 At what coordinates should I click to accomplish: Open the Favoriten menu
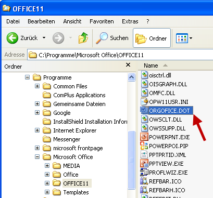click(102, 21)
